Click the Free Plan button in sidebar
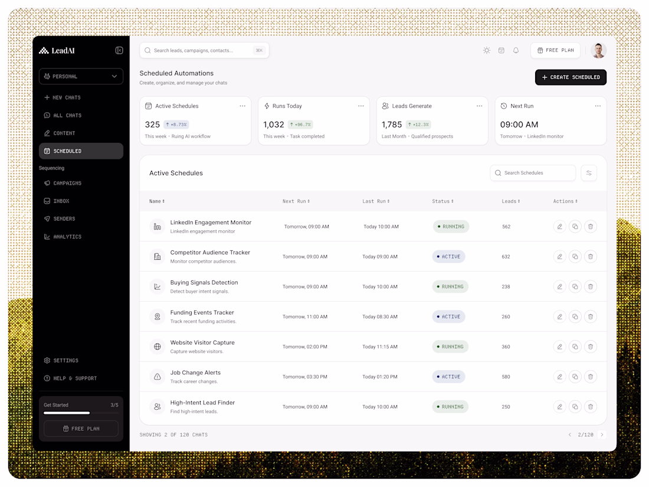This screenshot has width=649, height=487. [81, 429]
